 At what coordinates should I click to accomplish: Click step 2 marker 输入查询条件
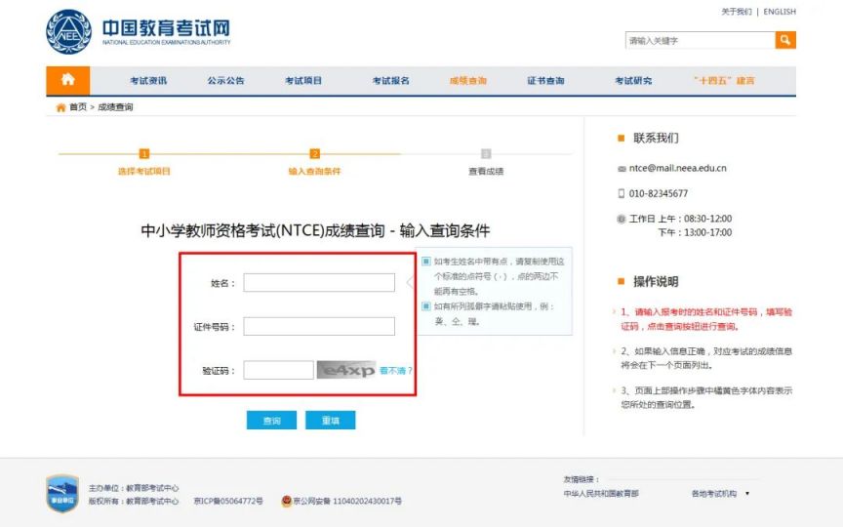click(315, 154)
